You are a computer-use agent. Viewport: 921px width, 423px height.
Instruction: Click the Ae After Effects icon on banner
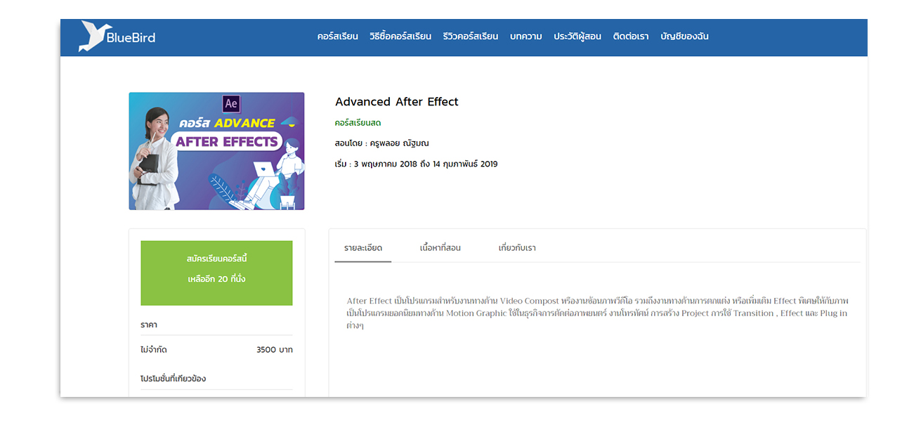pos(230,104)
